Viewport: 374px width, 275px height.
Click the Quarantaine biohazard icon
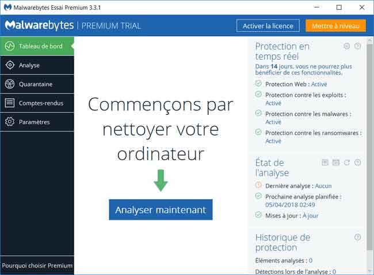click(9, 84)
